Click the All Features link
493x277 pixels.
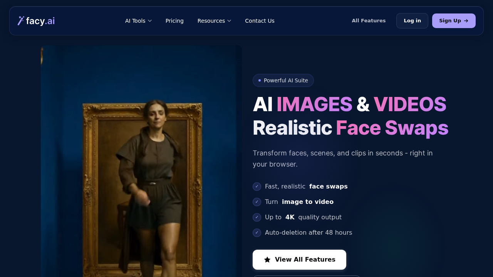(x=369, y=21)
